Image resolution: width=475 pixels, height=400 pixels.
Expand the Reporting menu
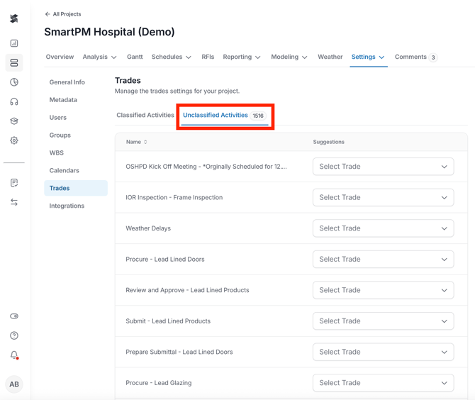(242, 57)
